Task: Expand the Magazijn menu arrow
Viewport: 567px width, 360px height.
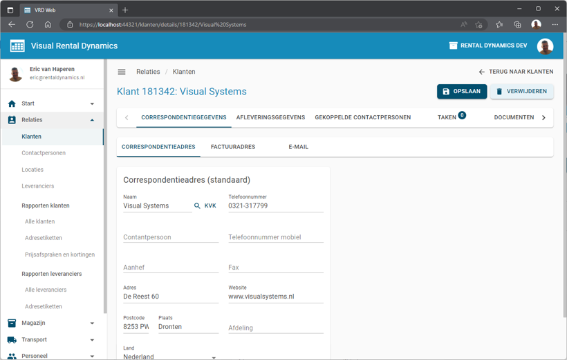Action: click(x=92, y=323)
